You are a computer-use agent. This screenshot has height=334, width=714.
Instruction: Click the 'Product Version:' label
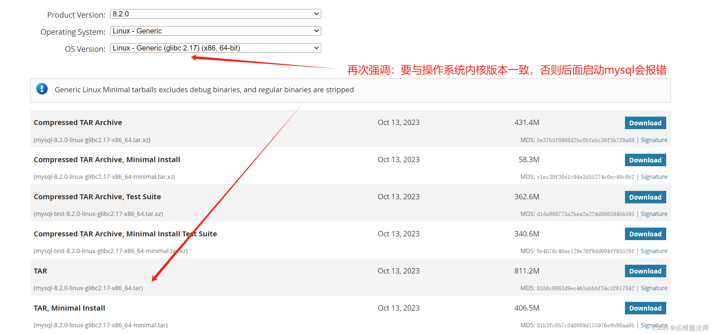pyautogui.click(x=76, y=15)
